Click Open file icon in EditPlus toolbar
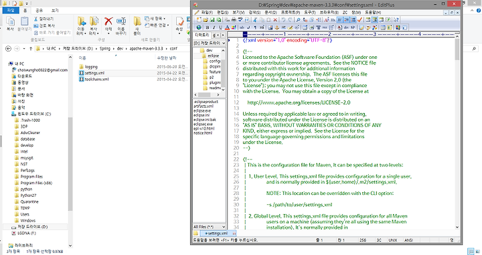This screenshot has height=255, width=482. coord(206,19)
